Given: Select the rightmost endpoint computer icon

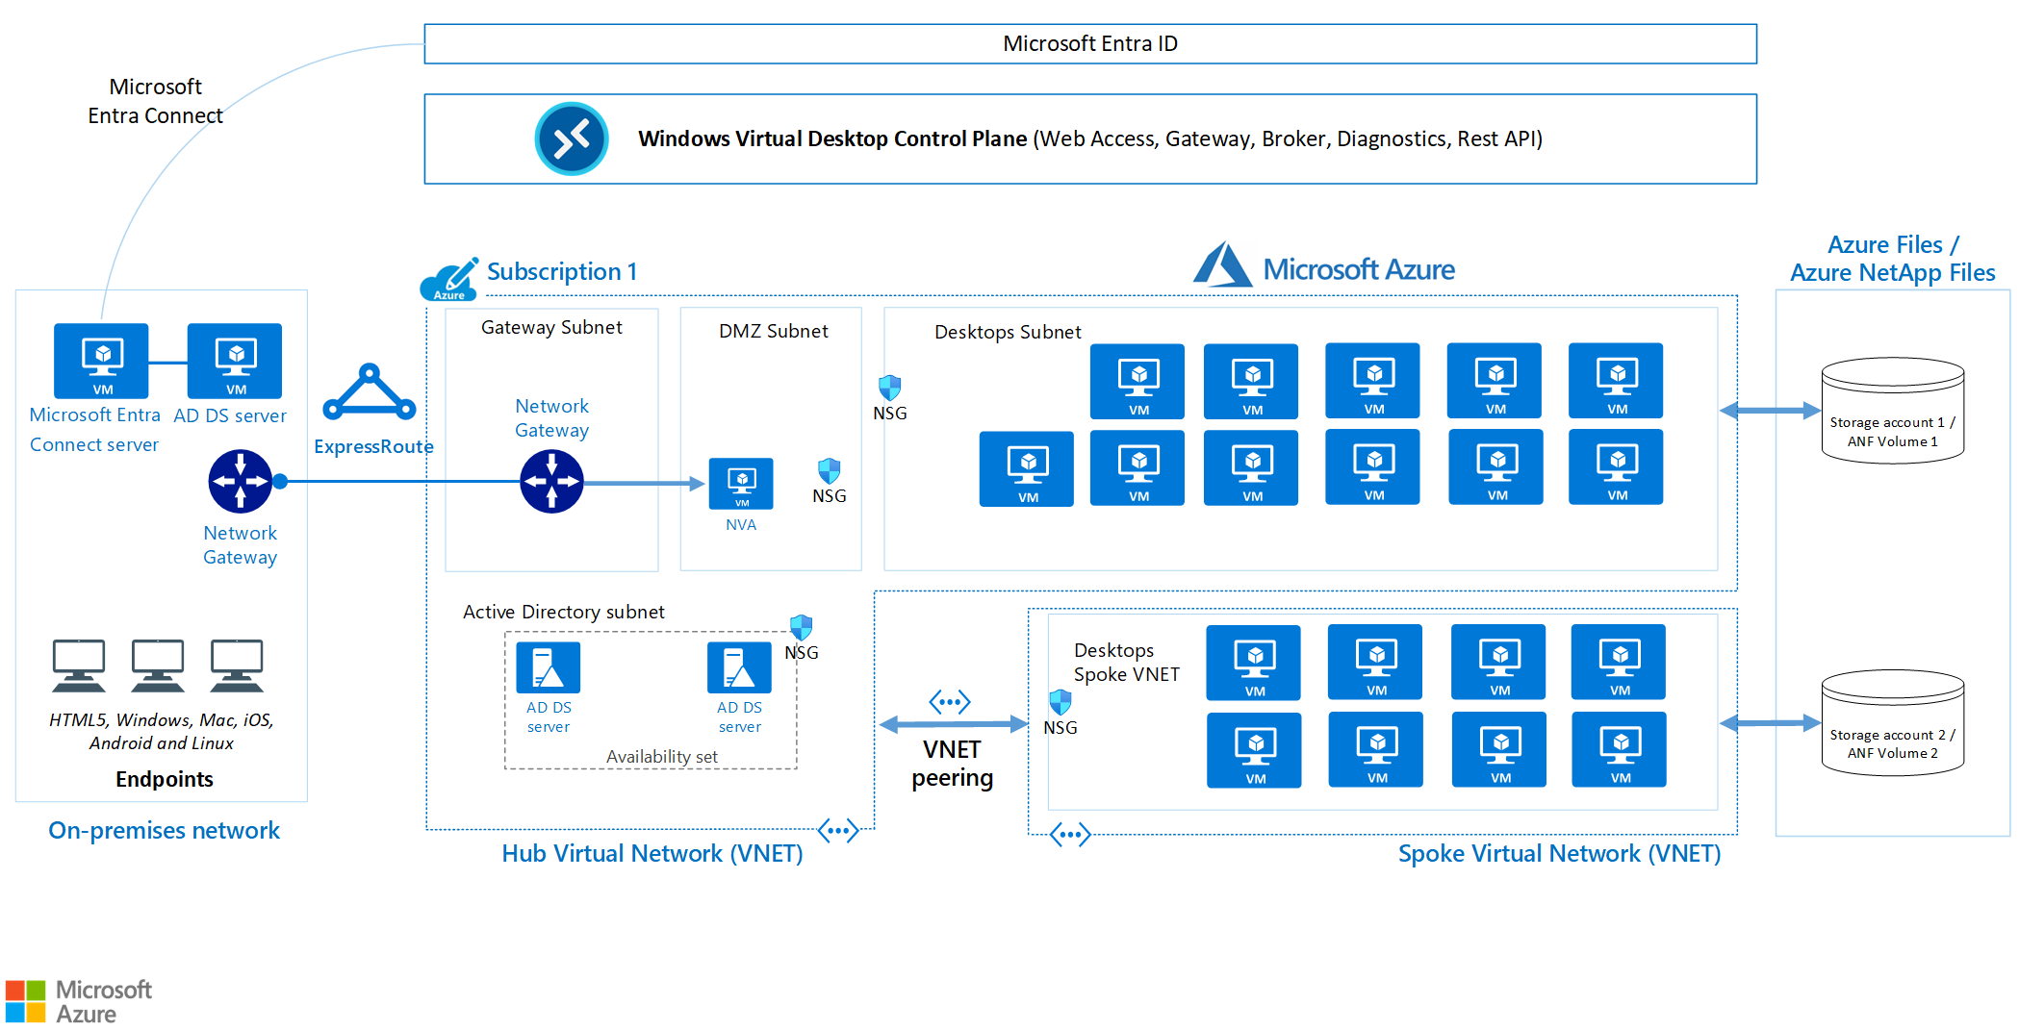Looking at the screenshot, I should 237,666.
